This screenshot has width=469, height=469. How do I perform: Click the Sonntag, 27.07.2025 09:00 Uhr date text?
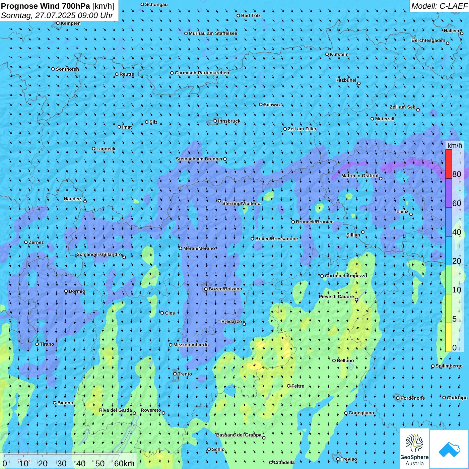57,15
